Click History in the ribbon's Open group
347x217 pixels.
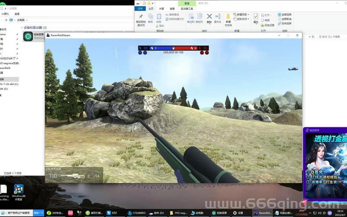[x=268, y=25]
